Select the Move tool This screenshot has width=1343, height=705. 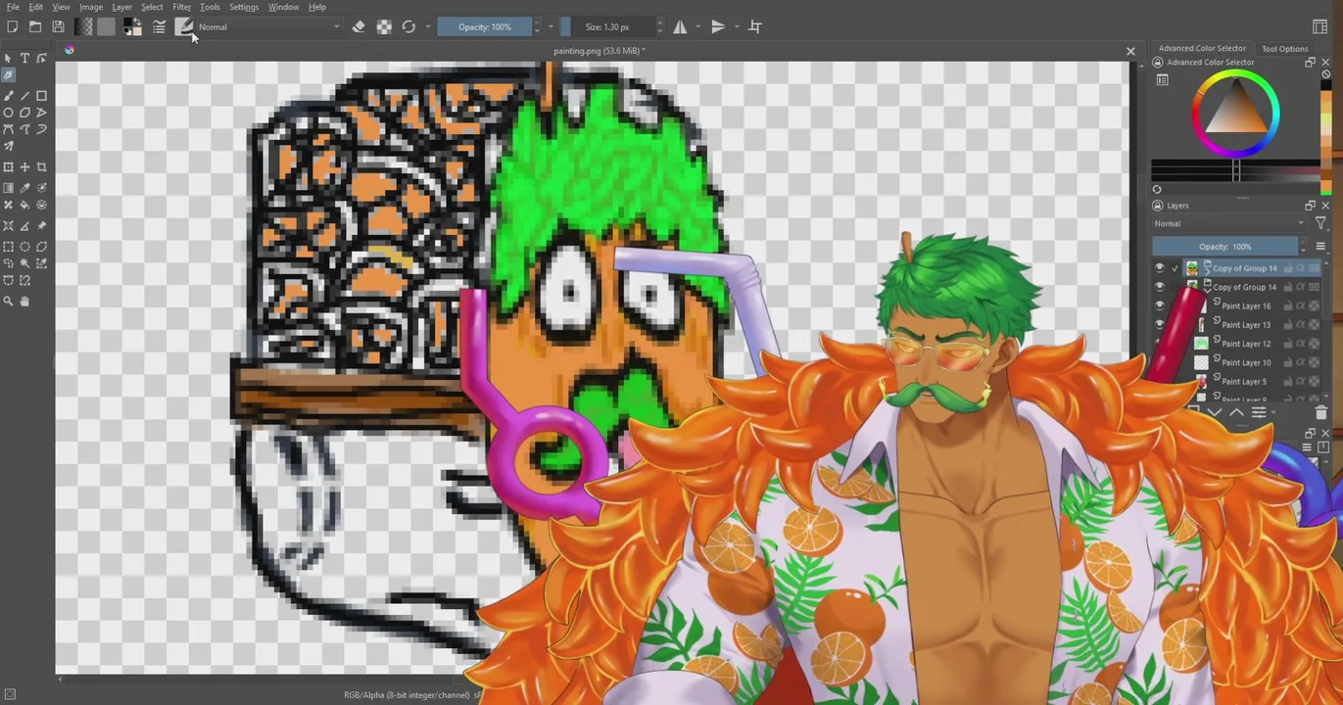25,167
